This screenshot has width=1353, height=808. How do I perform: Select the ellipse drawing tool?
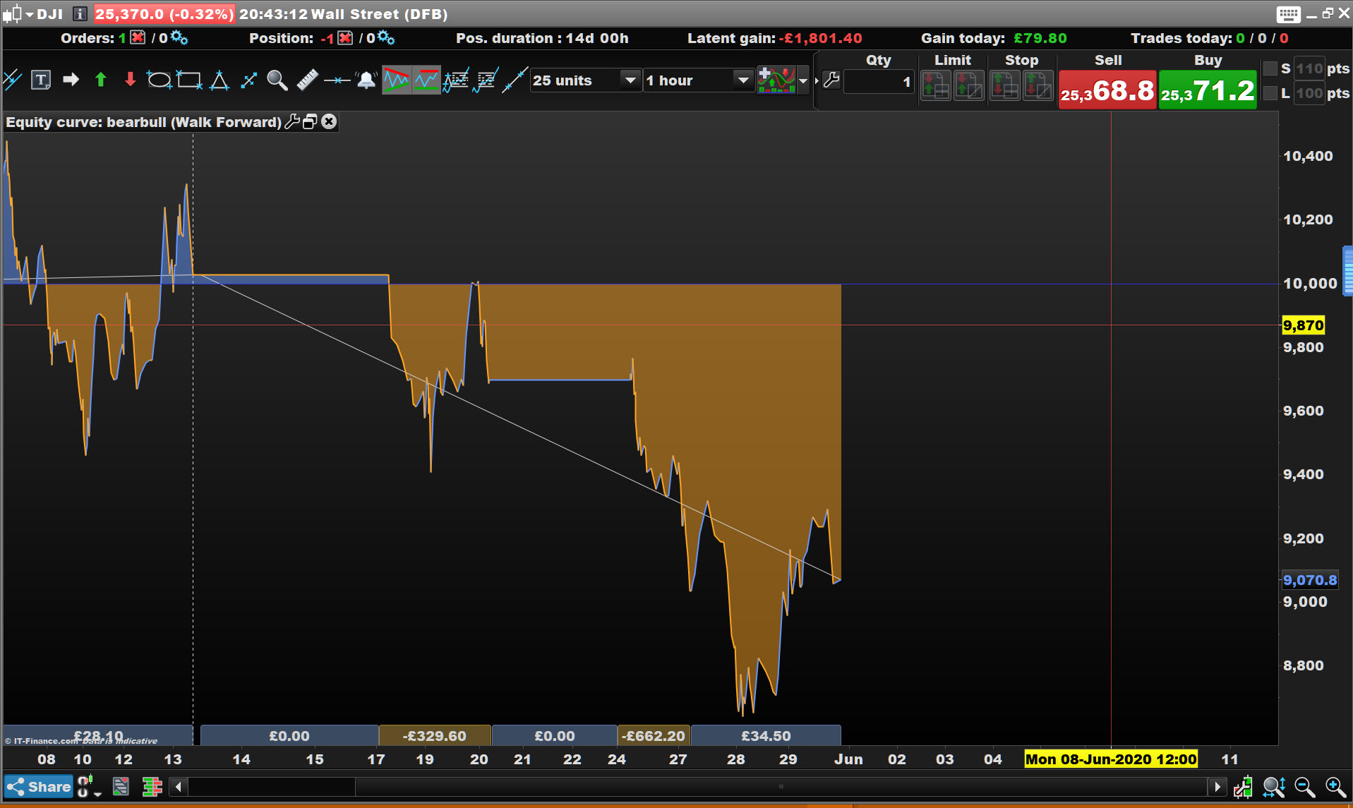159,80
